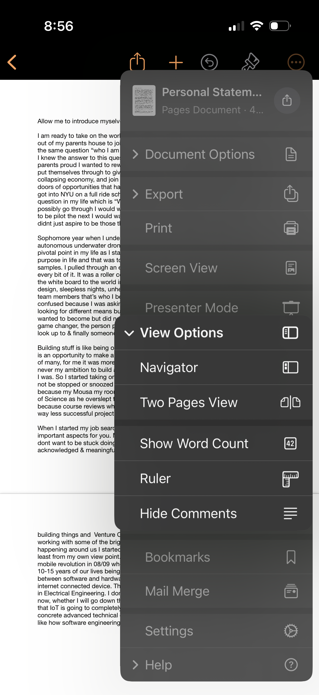Tap the Personal Statement document thumbnail

[x=144, y=100]
